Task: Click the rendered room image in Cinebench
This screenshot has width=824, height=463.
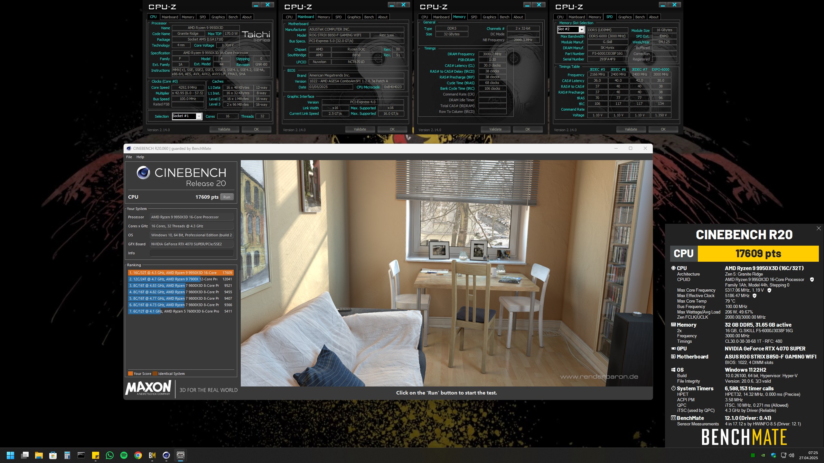Action: click(x=447, y=273)
